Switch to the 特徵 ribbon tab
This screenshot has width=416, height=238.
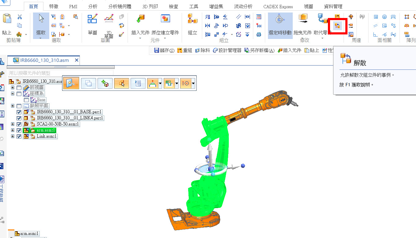(54, 6)
